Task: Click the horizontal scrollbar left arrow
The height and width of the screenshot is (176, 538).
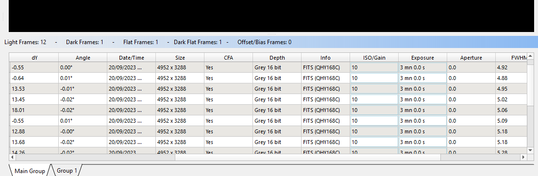Action: point(12,157)
